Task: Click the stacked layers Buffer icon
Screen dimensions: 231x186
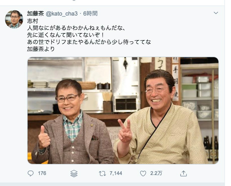Action: coord(74,173)
